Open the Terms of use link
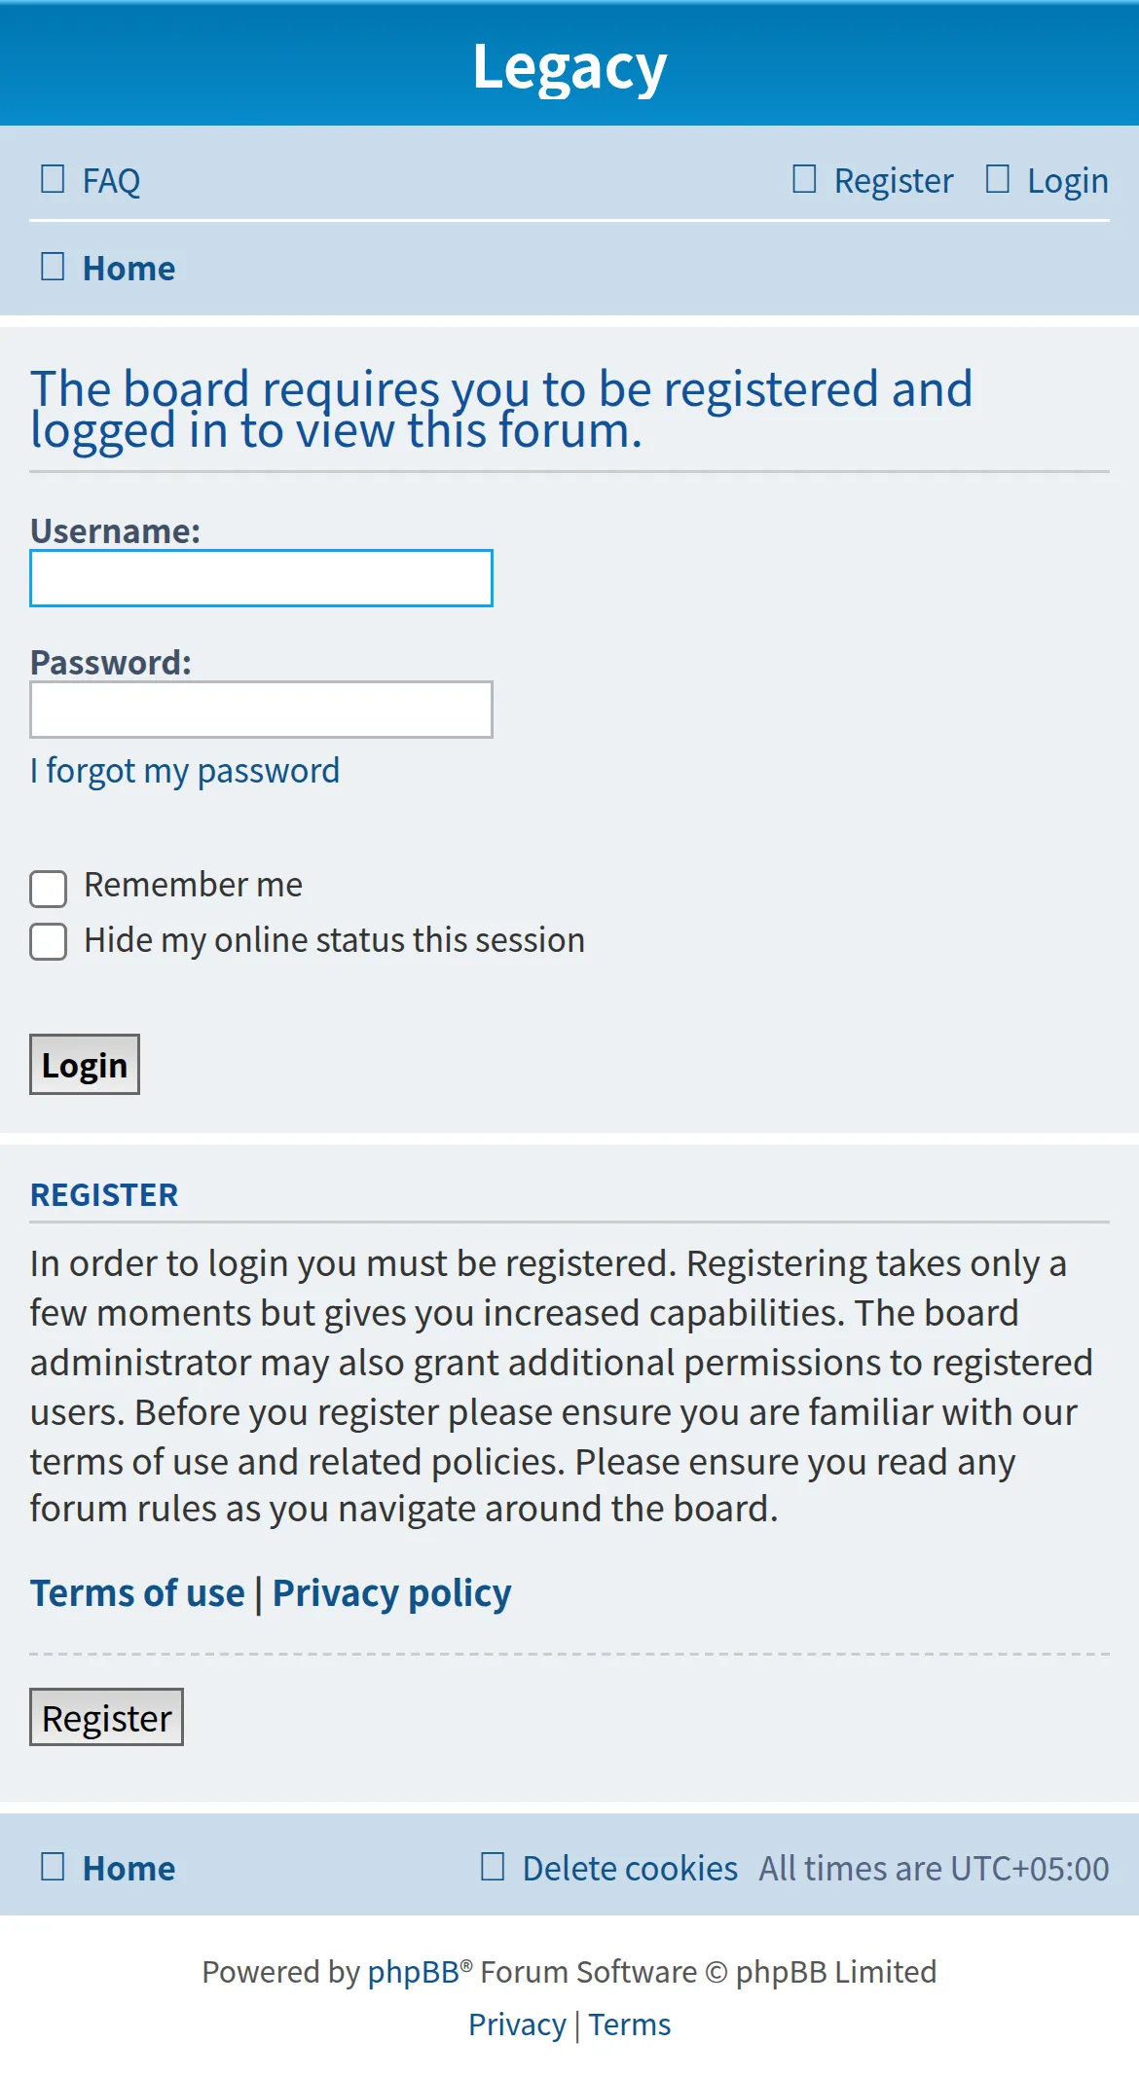Screen dimensions: 1139x2079 137,1593
